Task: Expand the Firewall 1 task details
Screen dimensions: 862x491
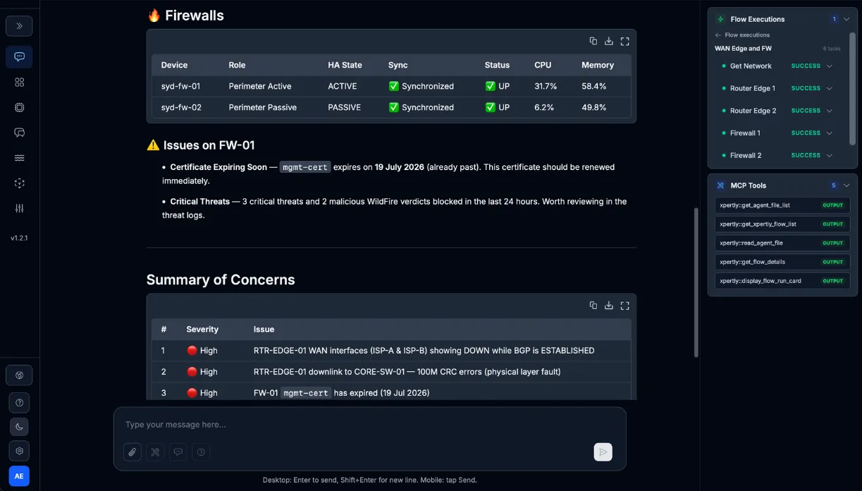Action: pos(830,133)
